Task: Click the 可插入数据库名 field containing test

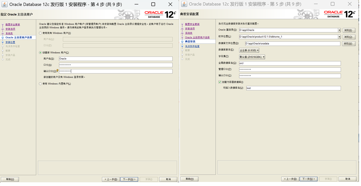Action: click(293, 88)
